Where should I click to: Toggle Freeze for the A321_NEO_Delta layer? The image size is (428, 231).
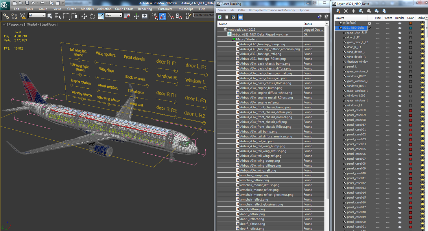(x=388, y=28)
